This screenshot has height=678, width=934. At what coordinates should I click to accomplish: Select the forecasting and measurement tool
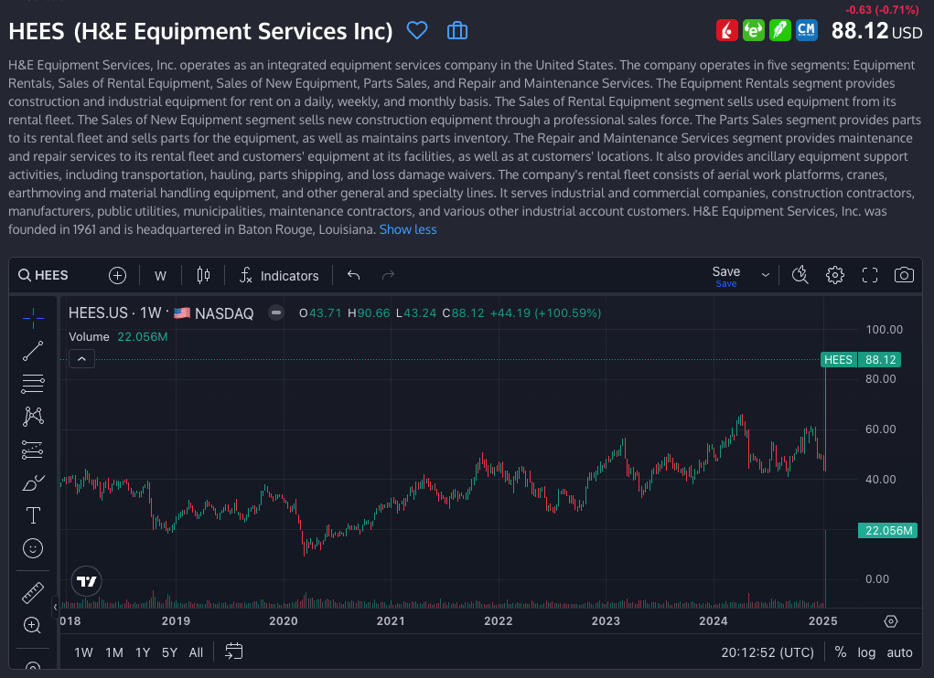(33, 450)
